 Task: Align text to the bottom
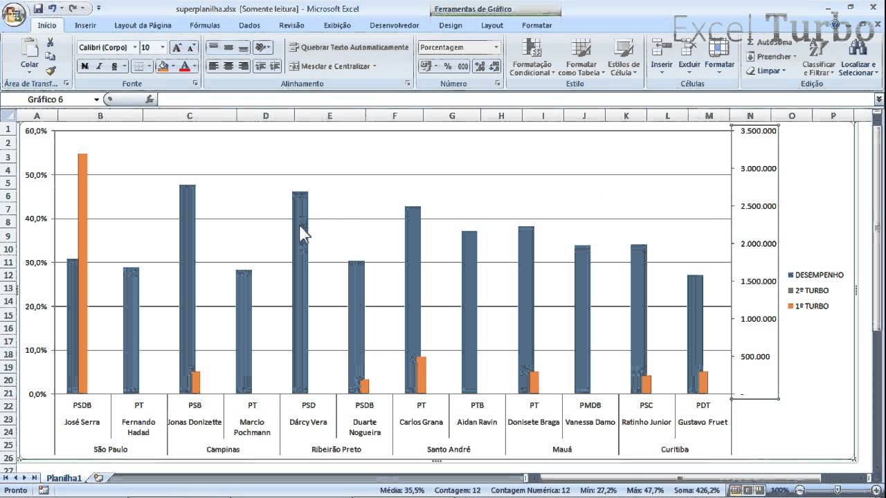click(x=244, y=48)
